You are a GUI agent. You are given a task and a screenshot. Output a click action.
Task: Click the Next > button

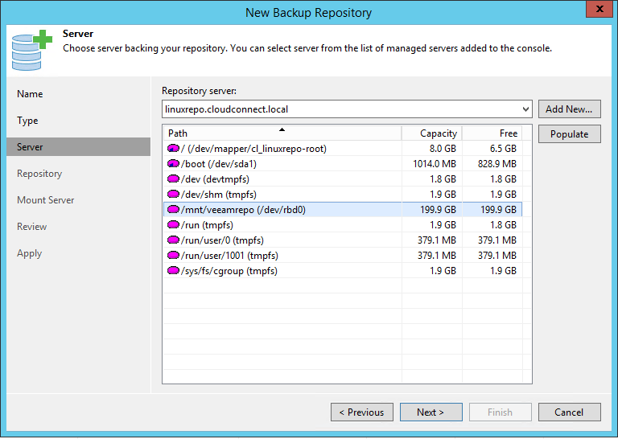[431, 412]
